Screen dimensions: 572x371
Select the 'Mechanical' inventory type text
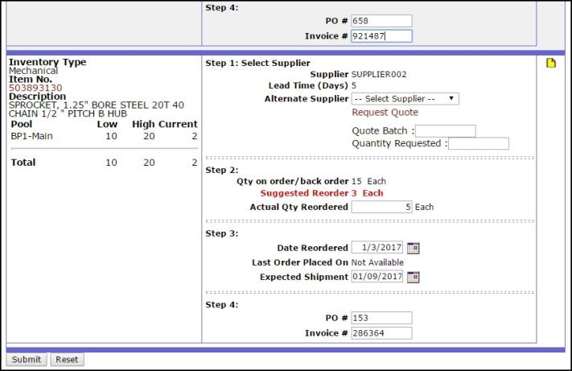33,71
